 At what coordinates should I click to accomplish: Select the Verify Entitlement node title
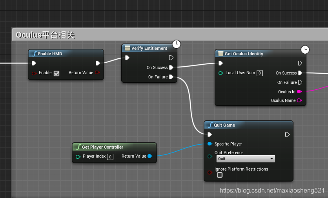coord(149,48)
